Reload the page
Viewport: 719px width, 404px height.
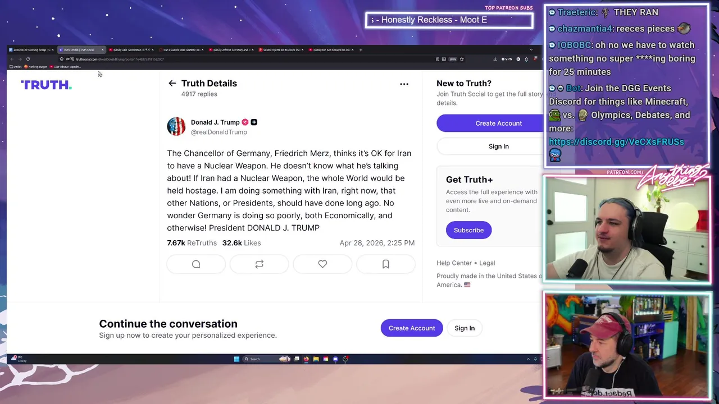28,59
